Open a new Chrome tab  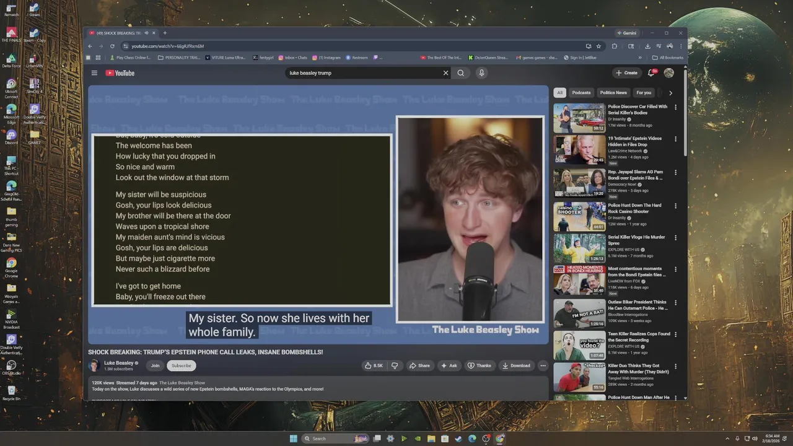[x=165, y=33]
